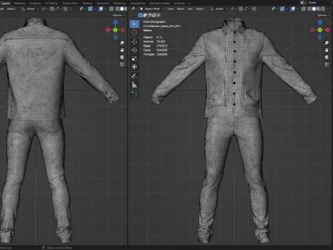Switch to the Animation workspace tab
Viewport: 333px width, 250px height.
[x=103, y=3]
